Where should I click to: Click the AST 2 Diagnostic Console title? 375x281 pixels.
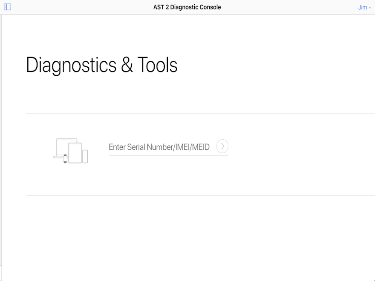coord(187,7)
